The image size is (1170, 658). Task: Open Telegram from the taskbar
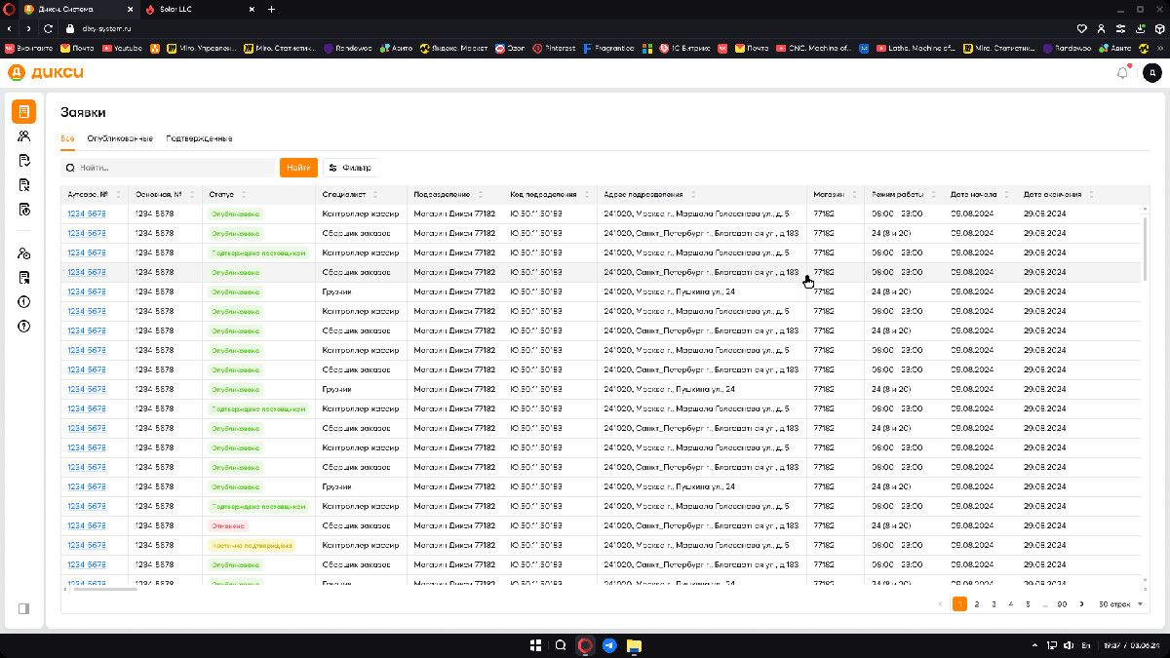click(x=609, y=645)
